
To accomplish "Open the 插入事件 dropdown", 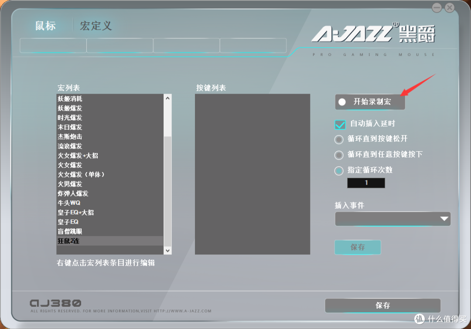I will (392, 219).
